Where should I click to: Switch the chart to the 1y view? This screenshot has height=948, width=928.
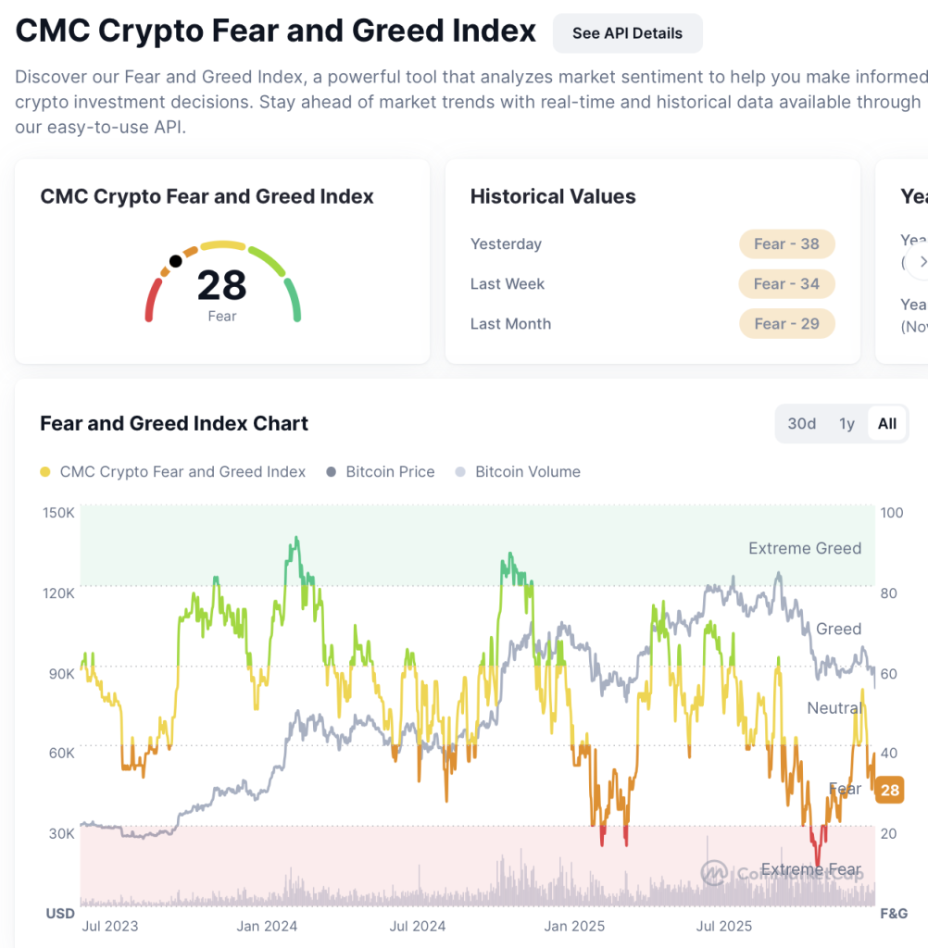tap(846, 423)
